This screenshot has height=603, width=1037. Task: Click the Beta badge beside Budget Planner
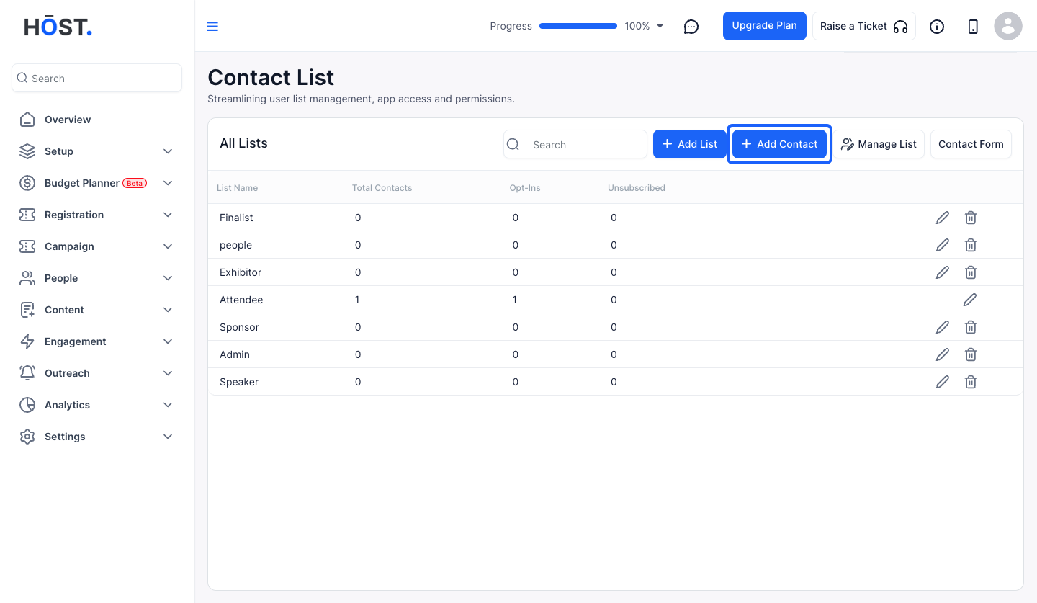coord(135,183)
